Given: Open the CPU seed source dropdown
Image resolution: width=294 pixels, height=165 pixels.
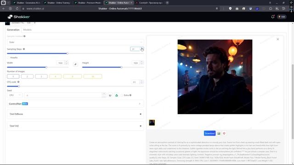Looking at the screenshot, I should click(x=15, y=95).
